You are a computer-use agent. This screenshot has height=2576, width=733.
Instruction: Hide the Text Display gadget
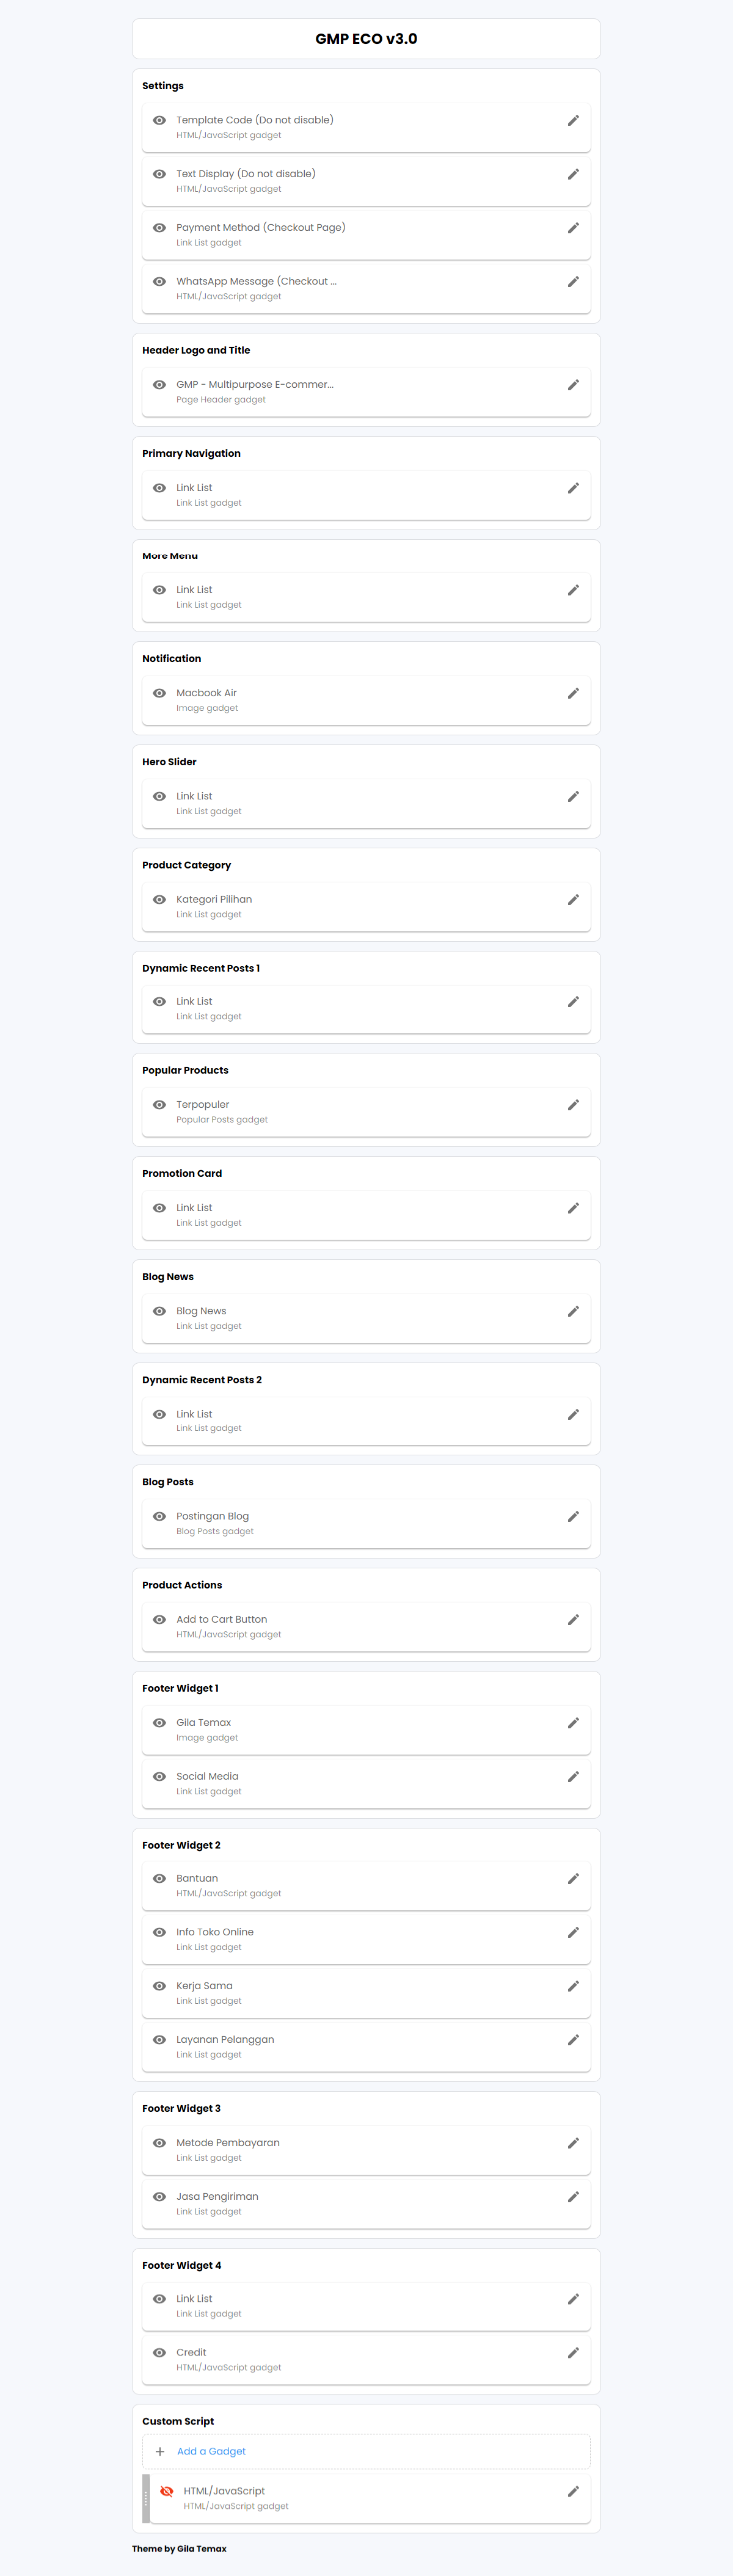click(x=159, y=174)
